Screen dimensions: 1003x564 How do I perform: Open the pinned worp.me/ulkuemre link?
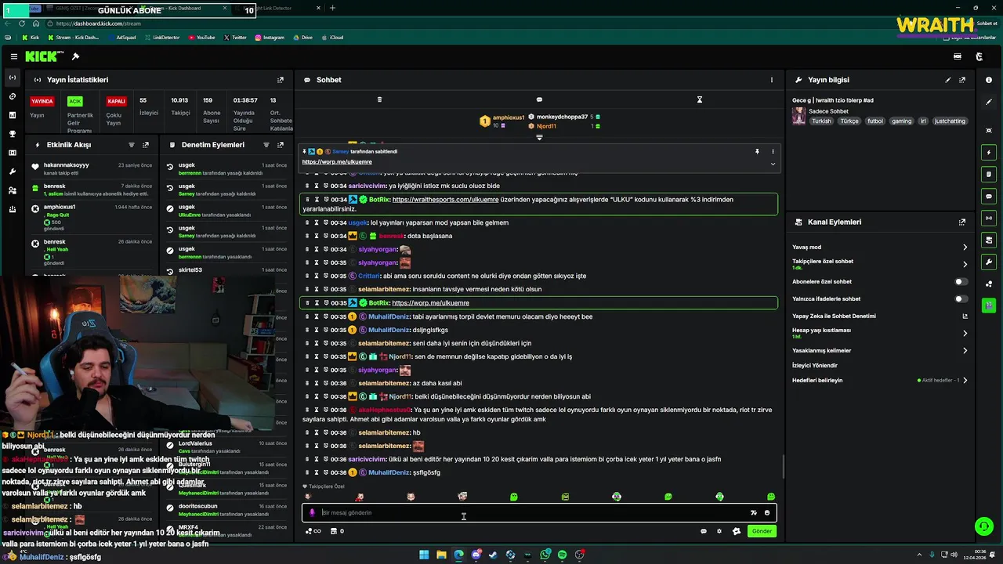click(337, 162)
